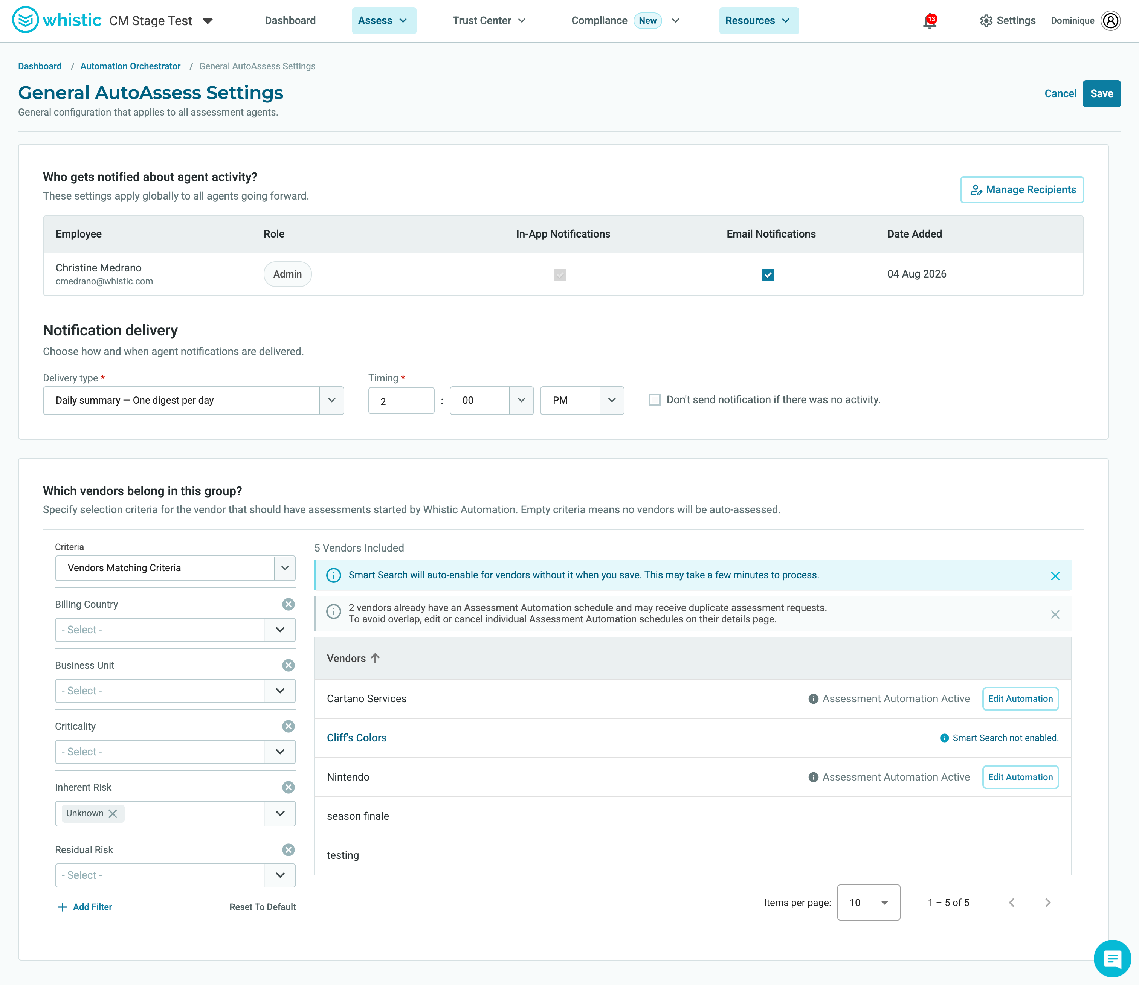This screenshot has width=1139, height=985.
Task: Toggle email notifications for Christine Medrano
Action: 768,274
